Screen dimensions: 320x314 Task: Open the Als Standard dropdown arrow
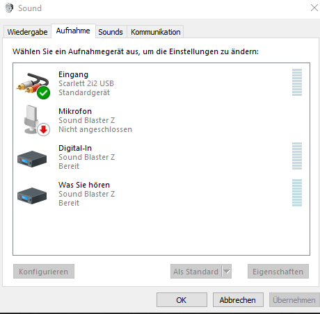[227, 272]
